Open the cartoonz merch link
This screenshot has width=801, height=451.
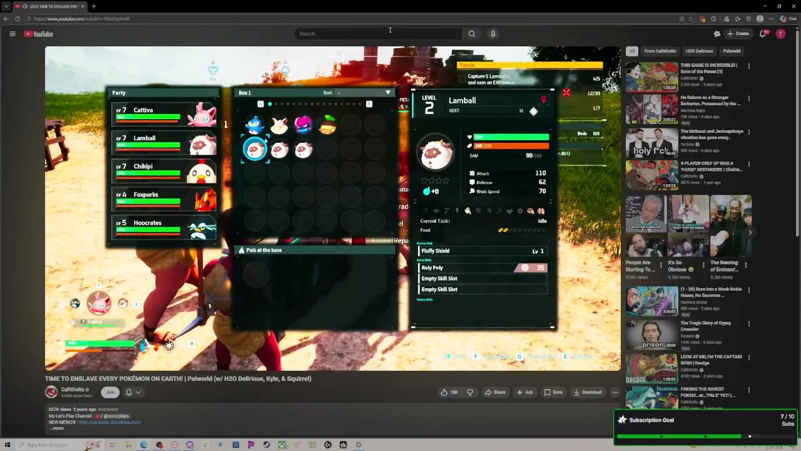pyautogui.click(x=109, y=422)
